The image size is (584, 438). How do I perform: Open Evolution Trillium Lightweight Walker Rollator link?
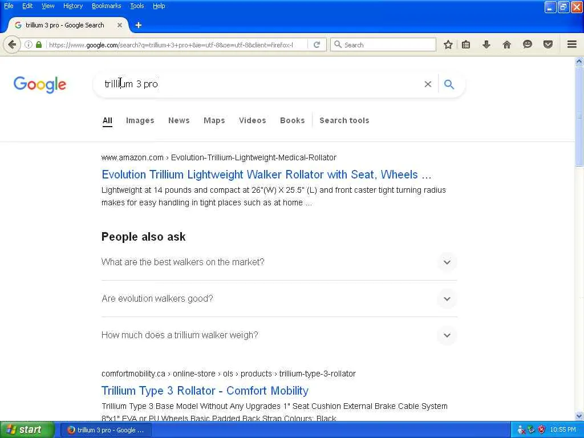pos(266,175)
